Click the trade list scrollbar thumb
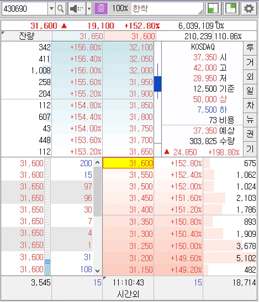 pos(98,192)
